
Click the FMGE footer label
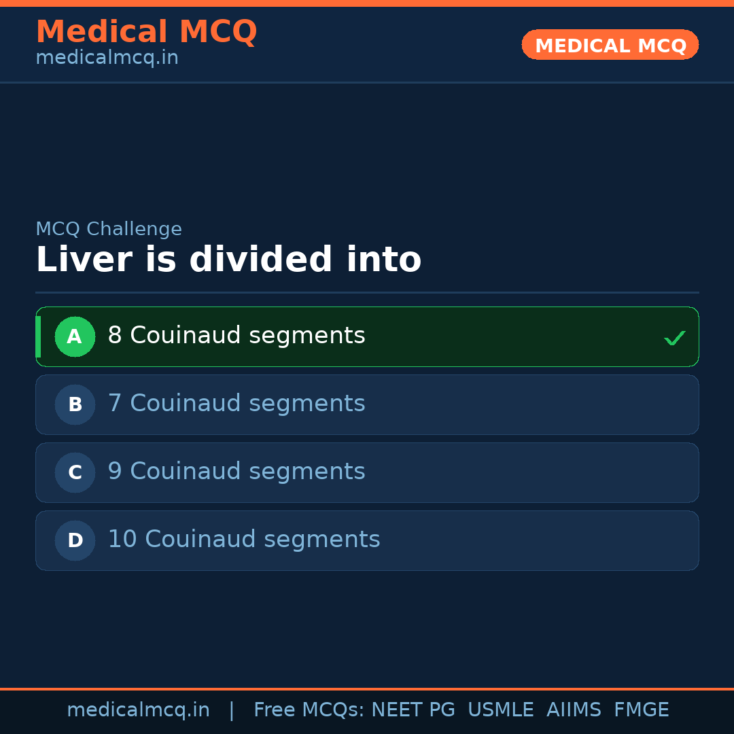641,710
